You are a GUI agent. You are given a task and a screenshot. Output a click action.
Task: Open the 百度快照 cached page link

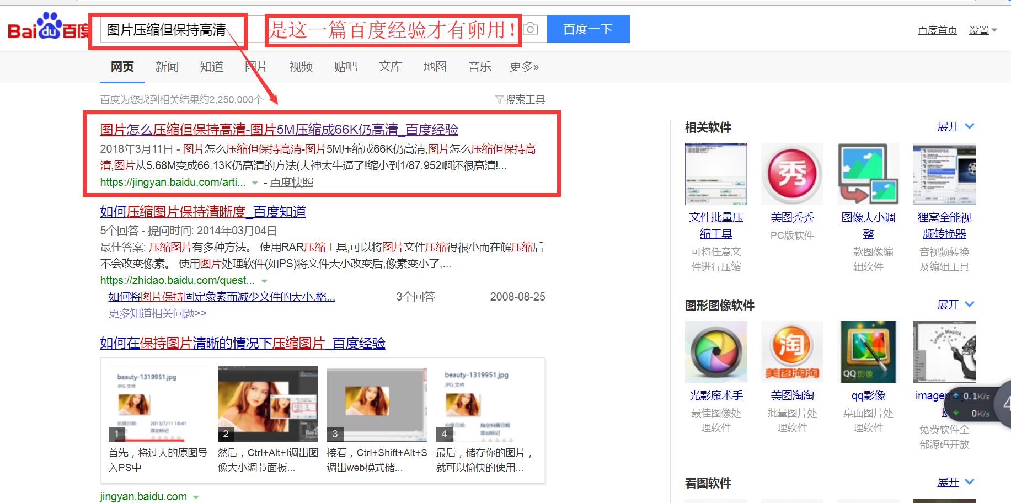[x=293, y=181]
